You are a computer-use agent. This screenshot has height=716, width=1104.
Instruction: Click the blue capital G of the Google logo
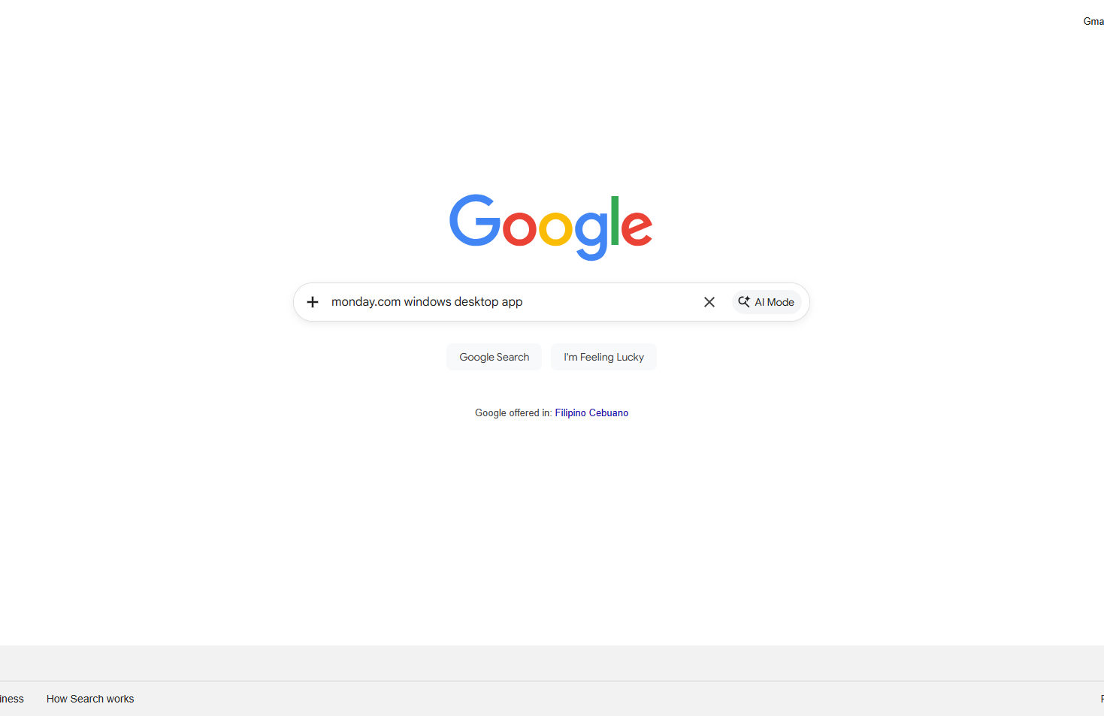(474, 220)
